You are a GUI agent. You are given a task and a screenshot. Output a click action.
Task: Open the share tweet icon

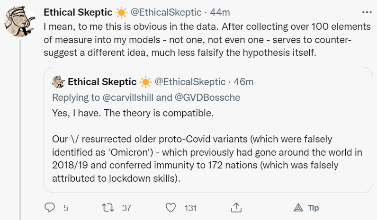click(x=235, y=208)
